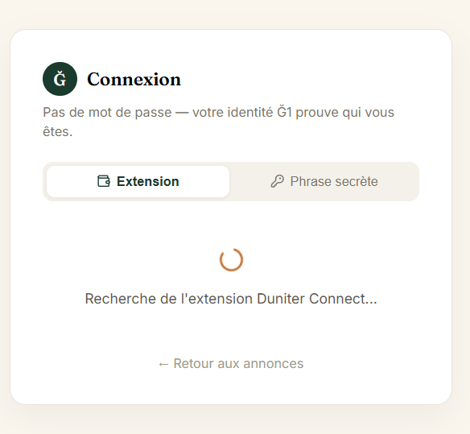Click the "Pas de mot de passe" subtitle
This screenshot has height=434, width=470.
219,122
